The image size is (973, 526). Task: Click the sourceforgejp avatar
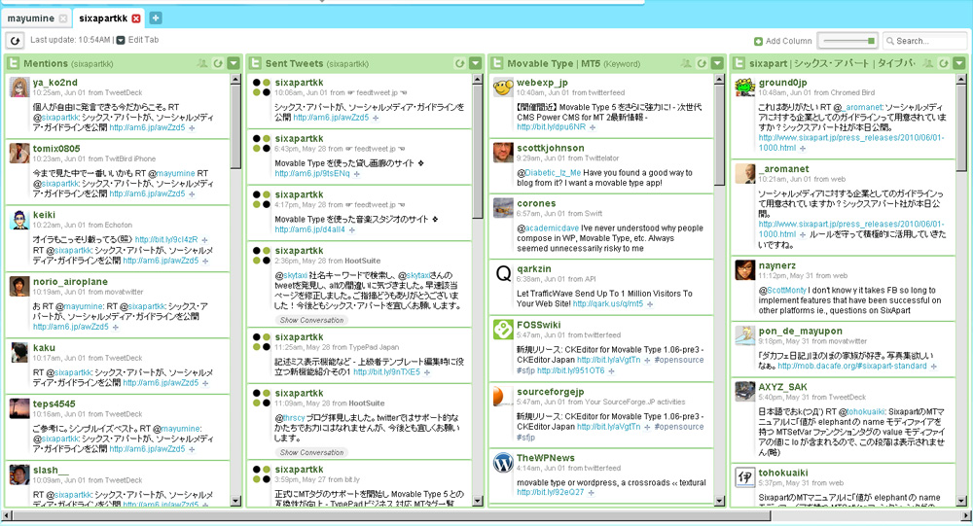pos(503,397)
